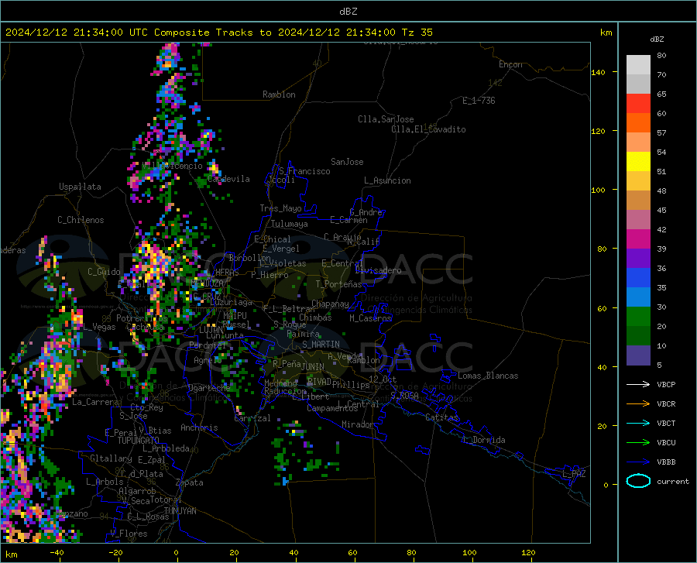Click the white VBCP arrow legend icon
The image size is (697, 563).
click(638, 384)
